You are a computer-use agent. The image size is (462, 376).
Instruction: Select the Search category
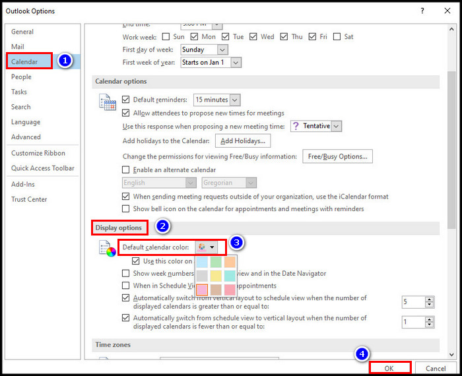pyautogui.click(x=21, y=107)
